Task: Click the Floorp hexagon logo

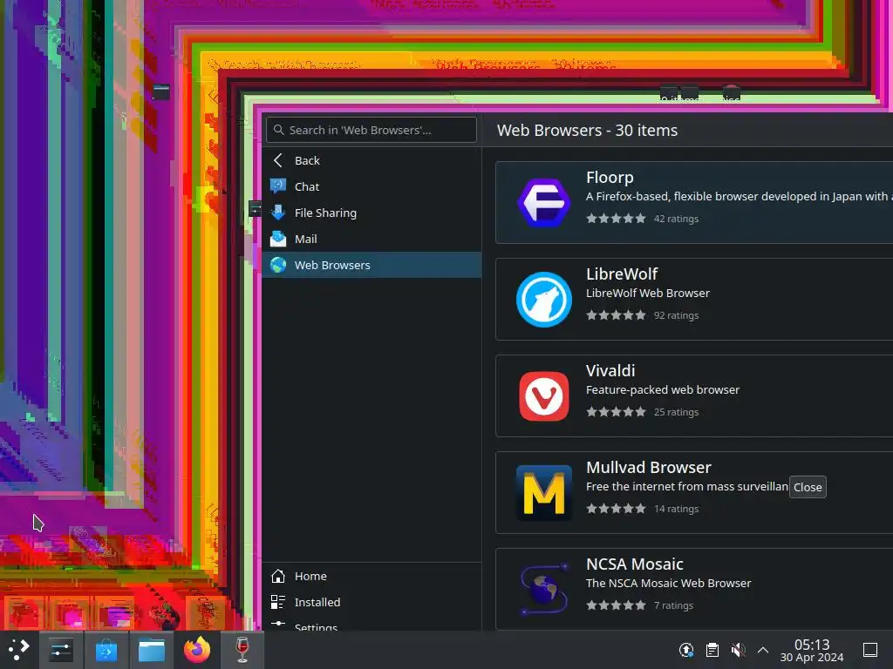Action: pyautogui.click(x=544, y=202)
